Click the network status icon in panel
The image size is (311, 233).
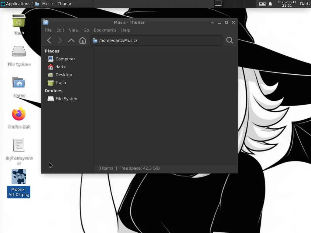pos(262,4)
